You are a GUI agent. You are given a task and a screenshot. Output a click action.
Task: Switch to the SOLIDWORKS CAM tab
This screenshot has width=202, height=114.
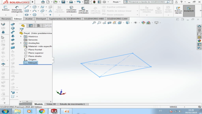coord(117,19)
